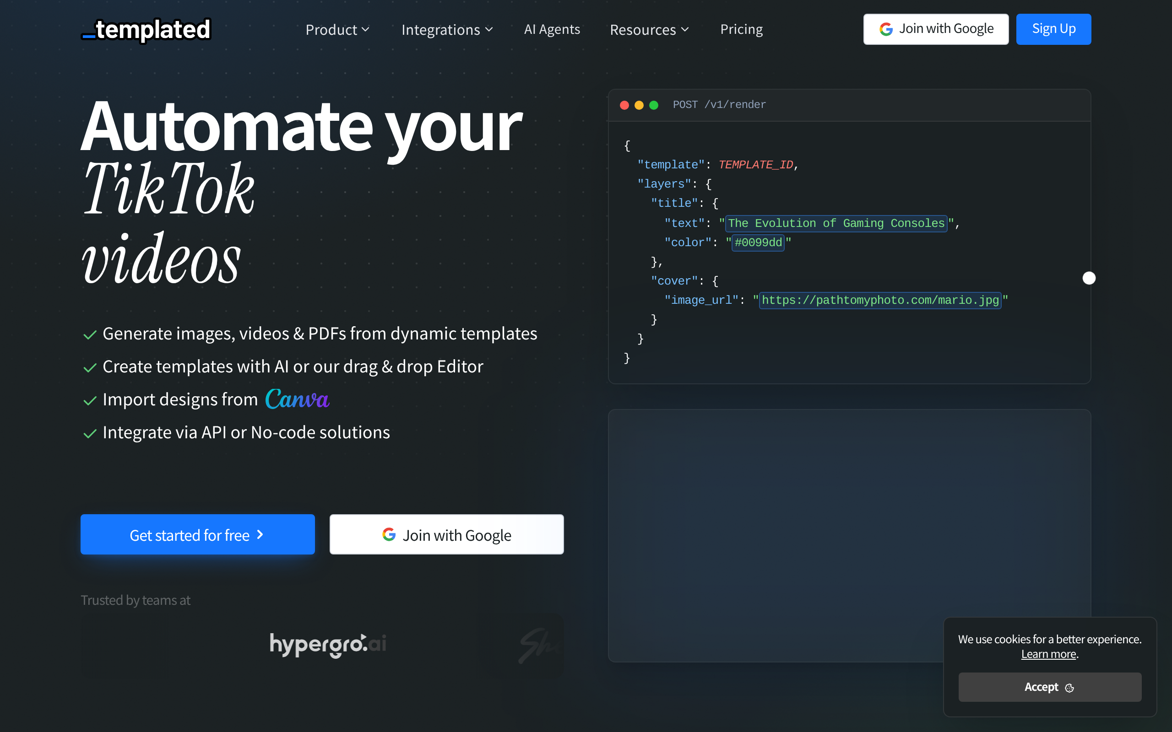Click the "Generate images, videos & PDFs" line
Screen dimensions: 1172x732
pos(320,334)
